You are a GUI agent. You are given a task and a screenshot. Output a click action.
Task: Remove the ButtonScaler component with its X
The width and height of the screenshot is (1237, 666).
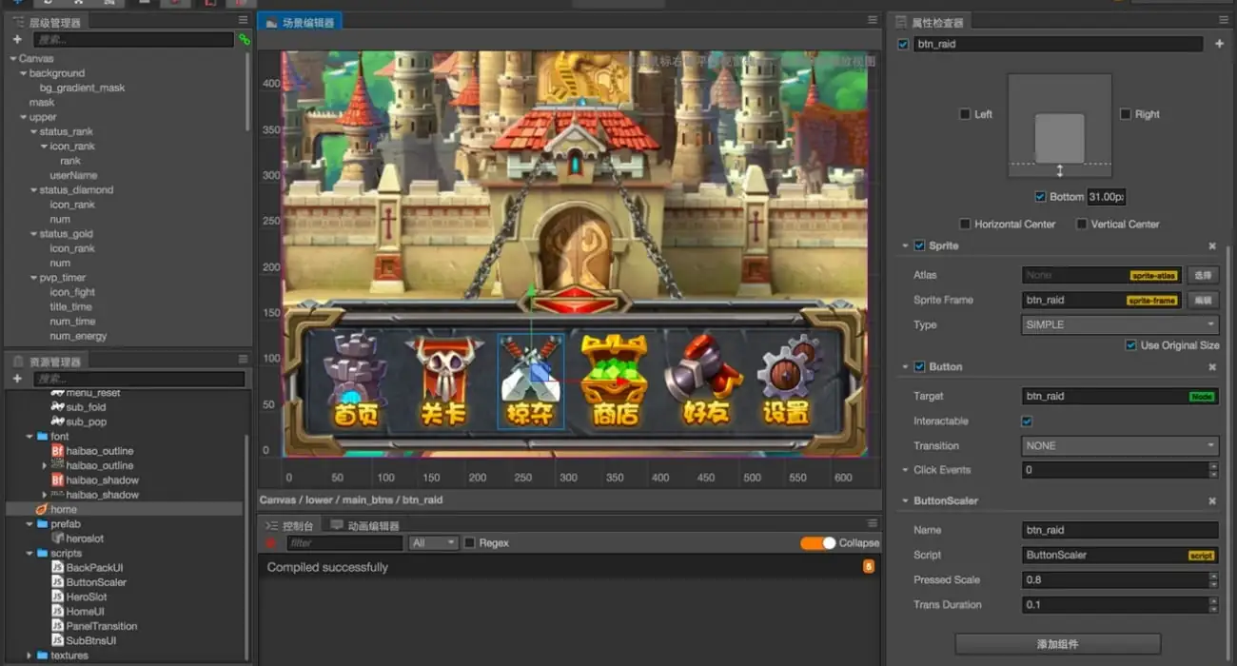[x=1212, y=501]
